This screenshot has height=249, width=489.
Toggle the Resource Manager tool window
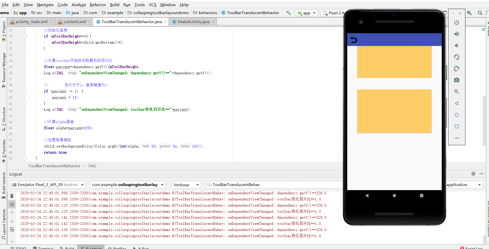point(4,70)
